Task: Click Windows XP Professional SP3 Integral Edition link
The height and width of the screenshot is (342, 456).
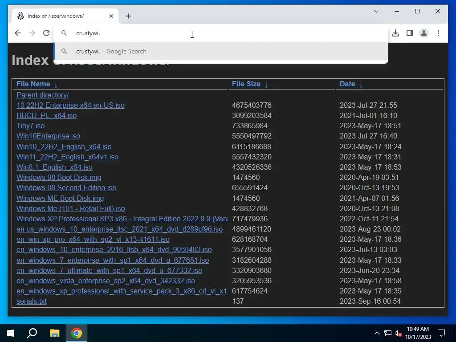Action: click(122, 219)
